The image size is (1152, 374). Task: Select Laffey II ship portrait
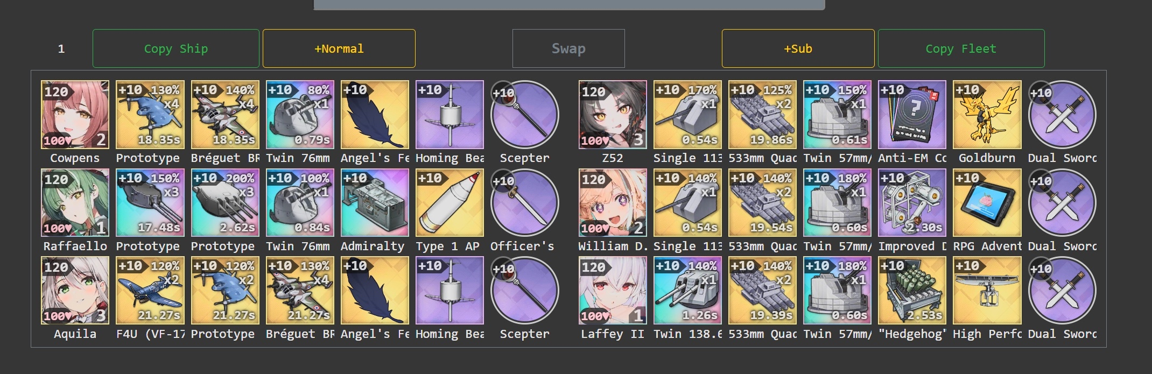click(613, 291)
